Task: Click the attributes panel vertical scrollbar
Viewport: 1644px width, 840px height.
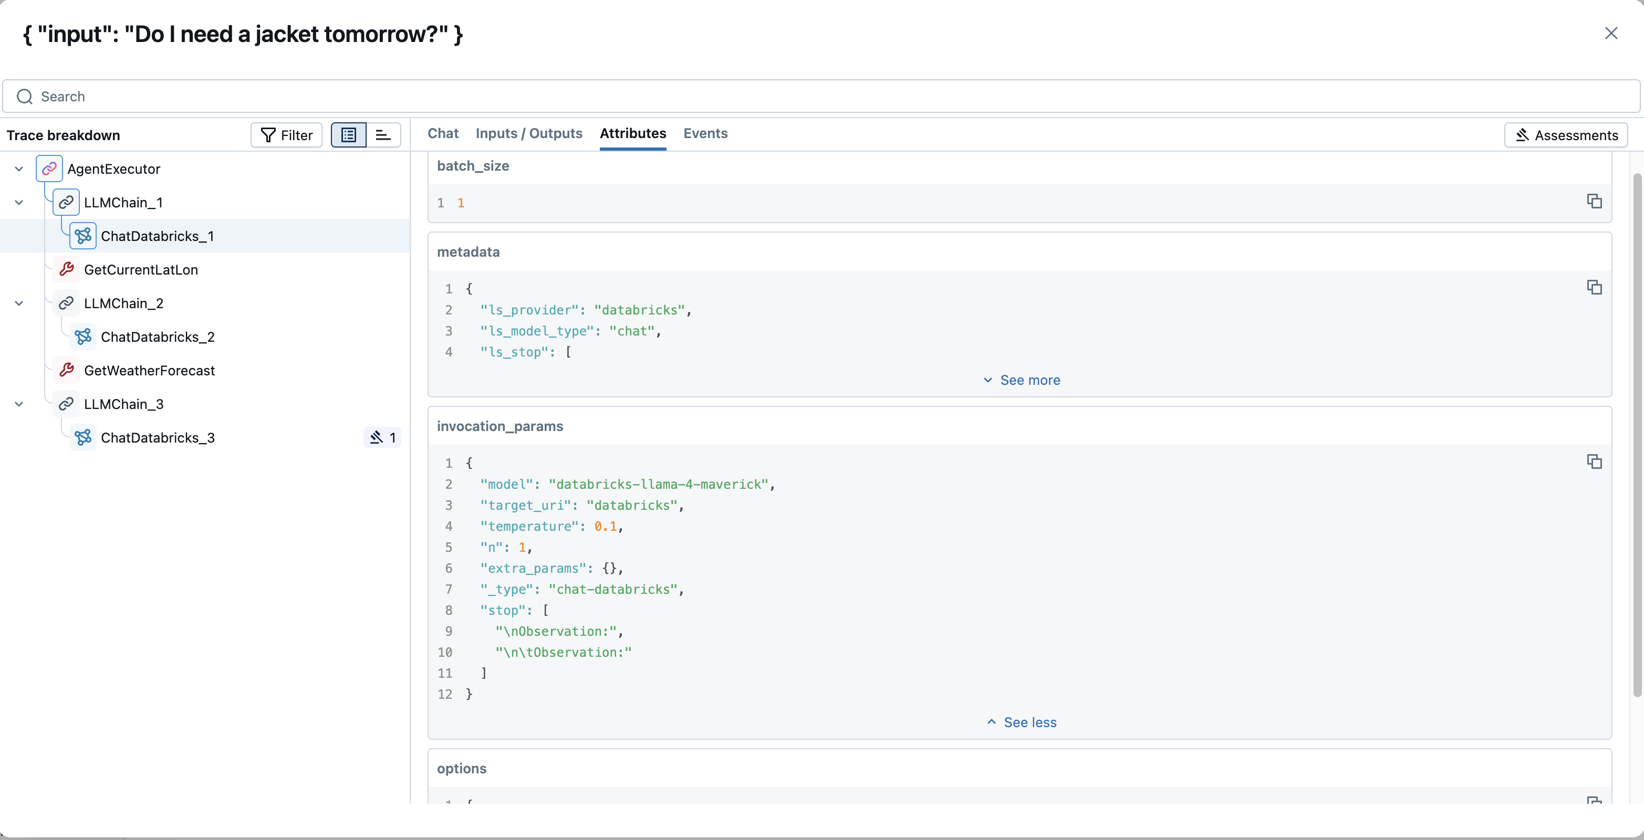Action: (x=1637, y=434)
